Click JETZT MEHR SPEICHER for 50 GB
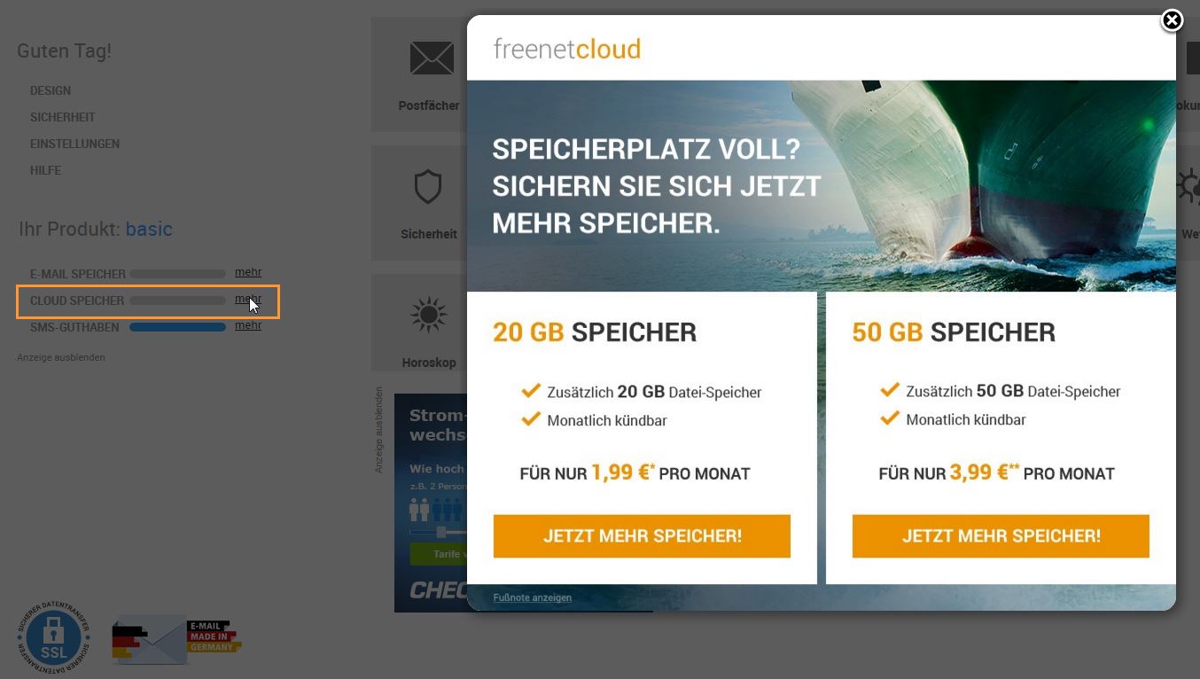Image resolution: width=1200 pixels, height=679 pixels. 1000,535
